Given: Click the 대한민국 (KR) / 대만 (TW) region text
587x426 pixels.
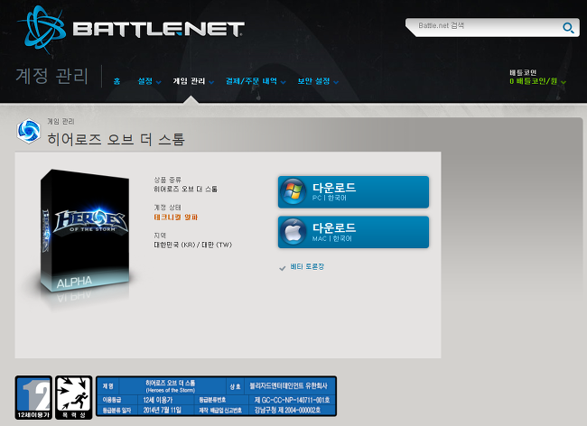Looking at the screenshot, I should click(x=192, y=245).
